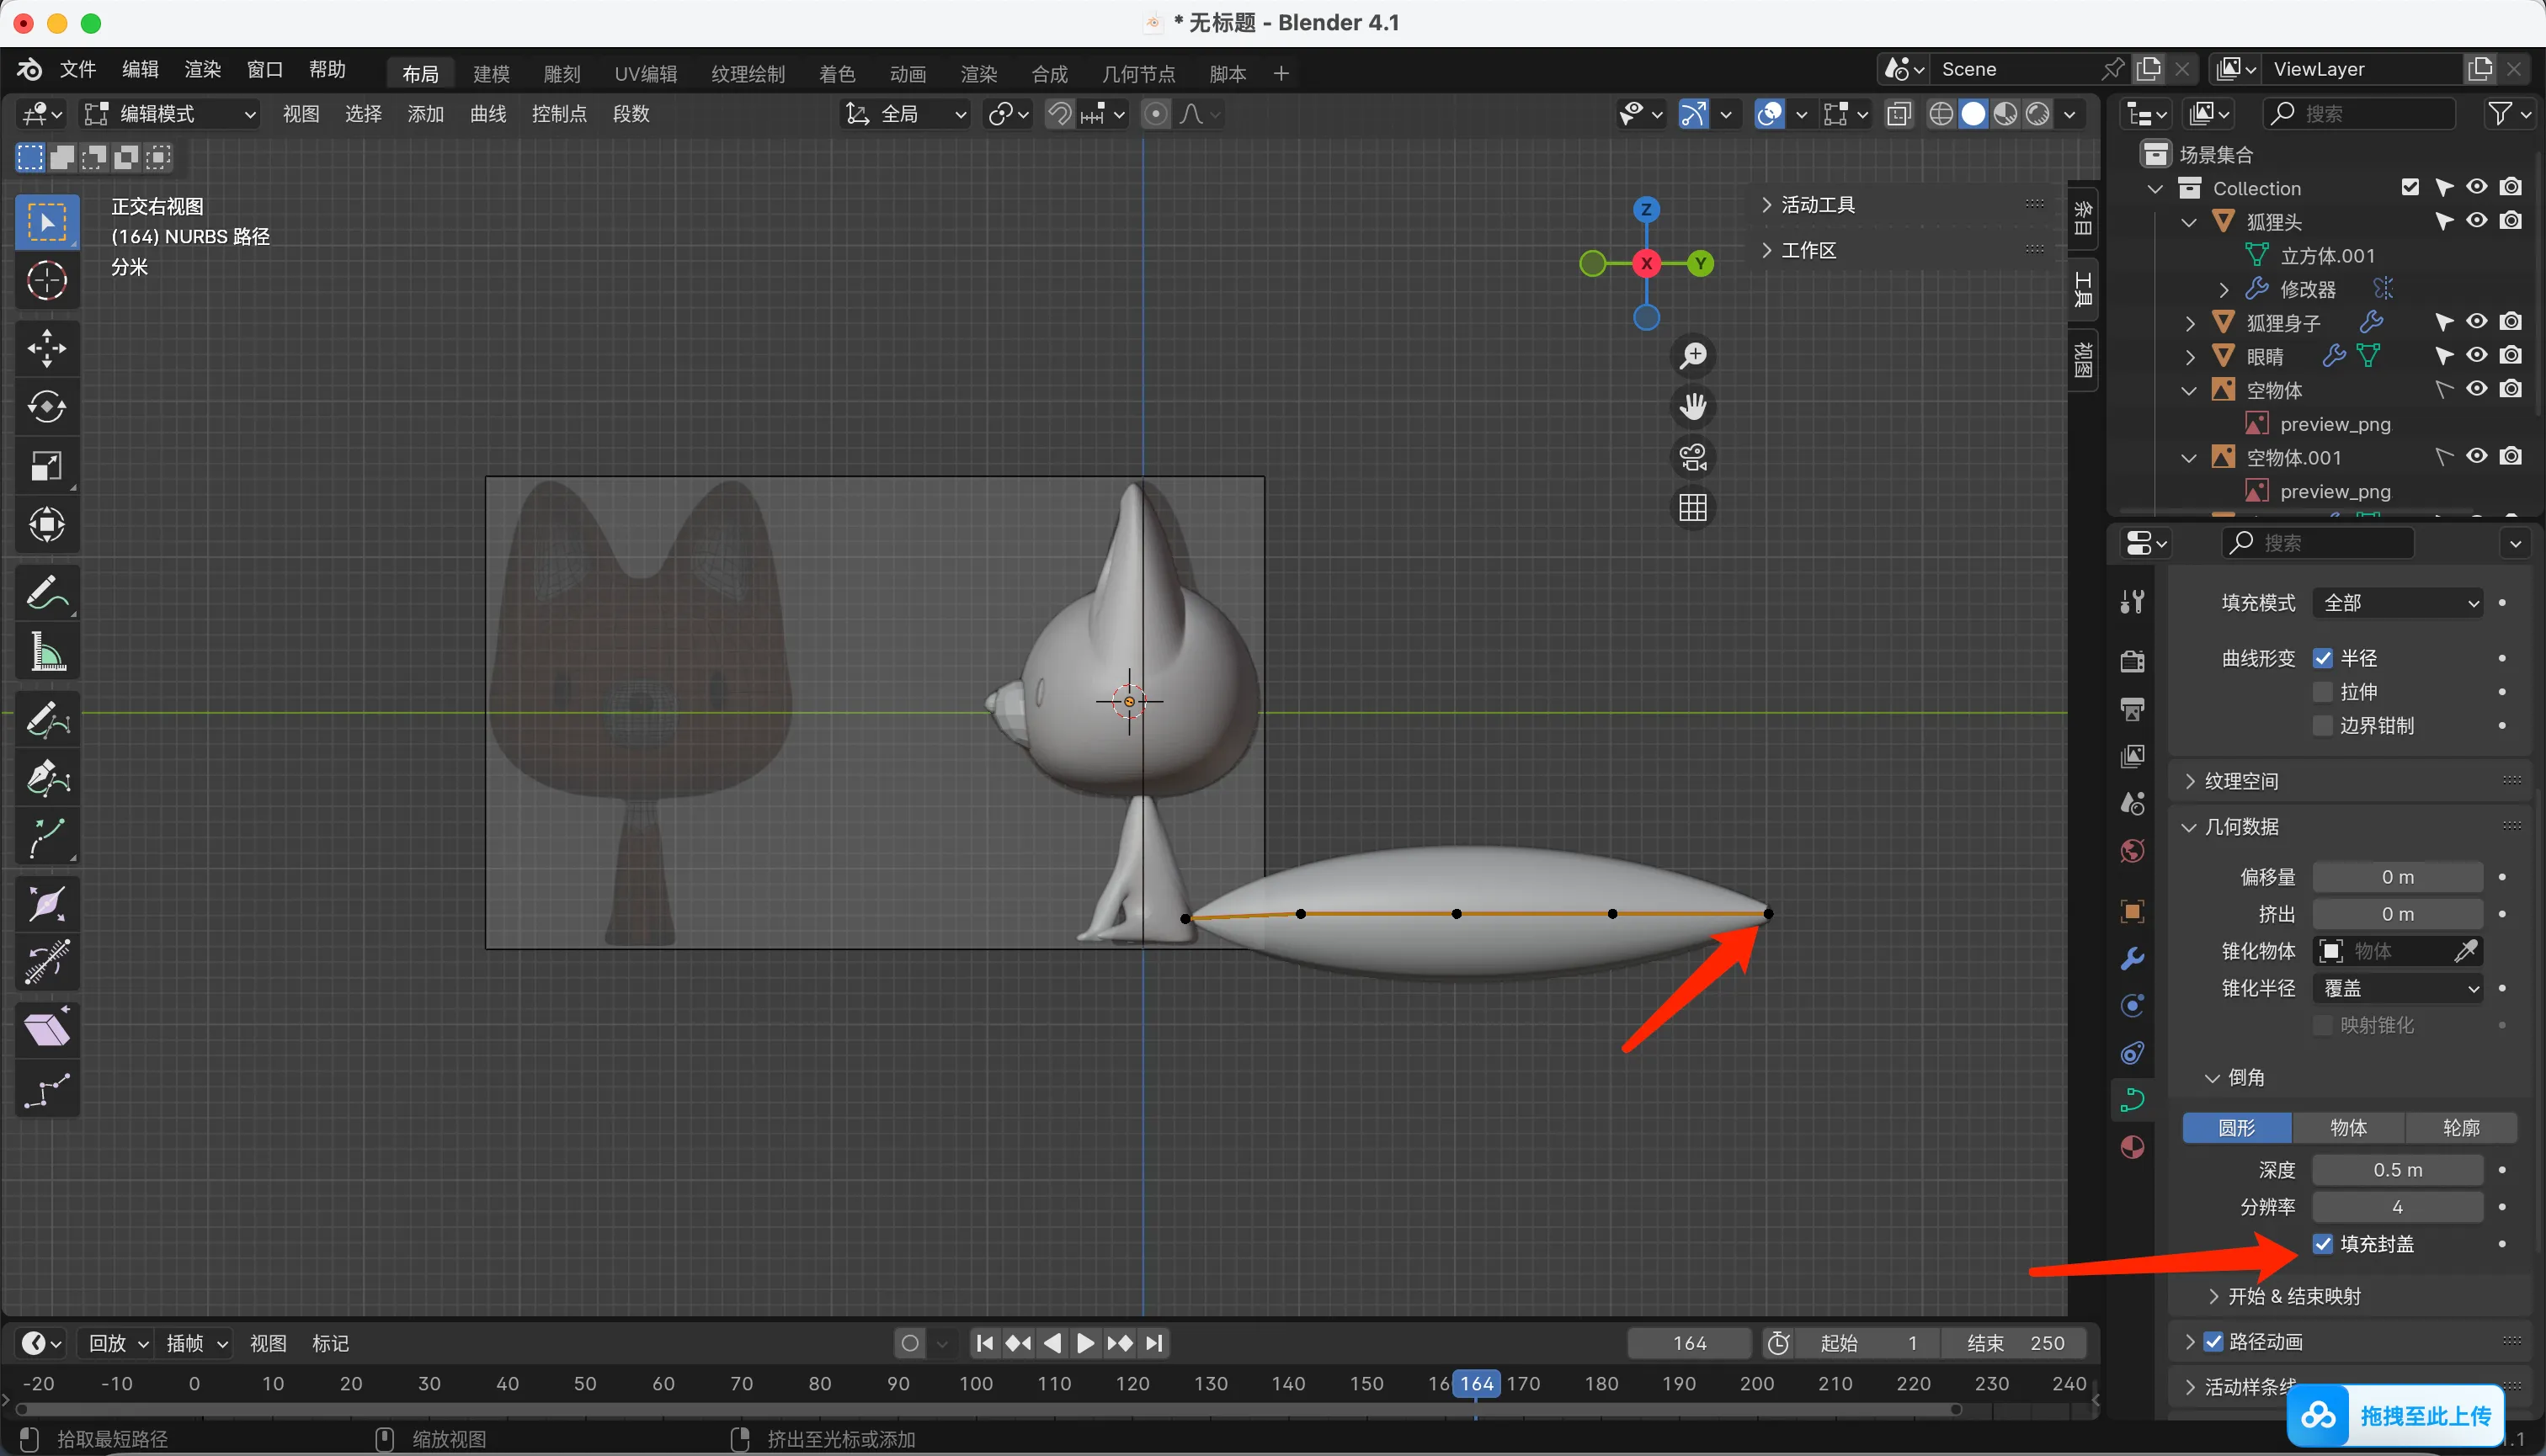Viewport: 2546px width, 1456px height.
Task: Click the 深度 value field
Action: pos(2397,1170)
